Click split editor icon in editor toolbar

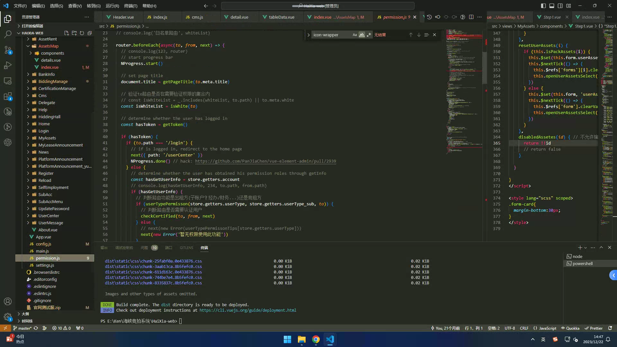[471, 17]
